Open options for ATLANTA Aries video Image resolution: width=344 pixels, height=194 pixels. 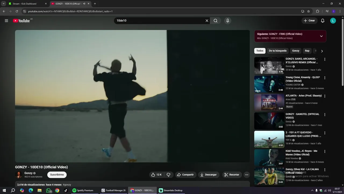(325, 96)
